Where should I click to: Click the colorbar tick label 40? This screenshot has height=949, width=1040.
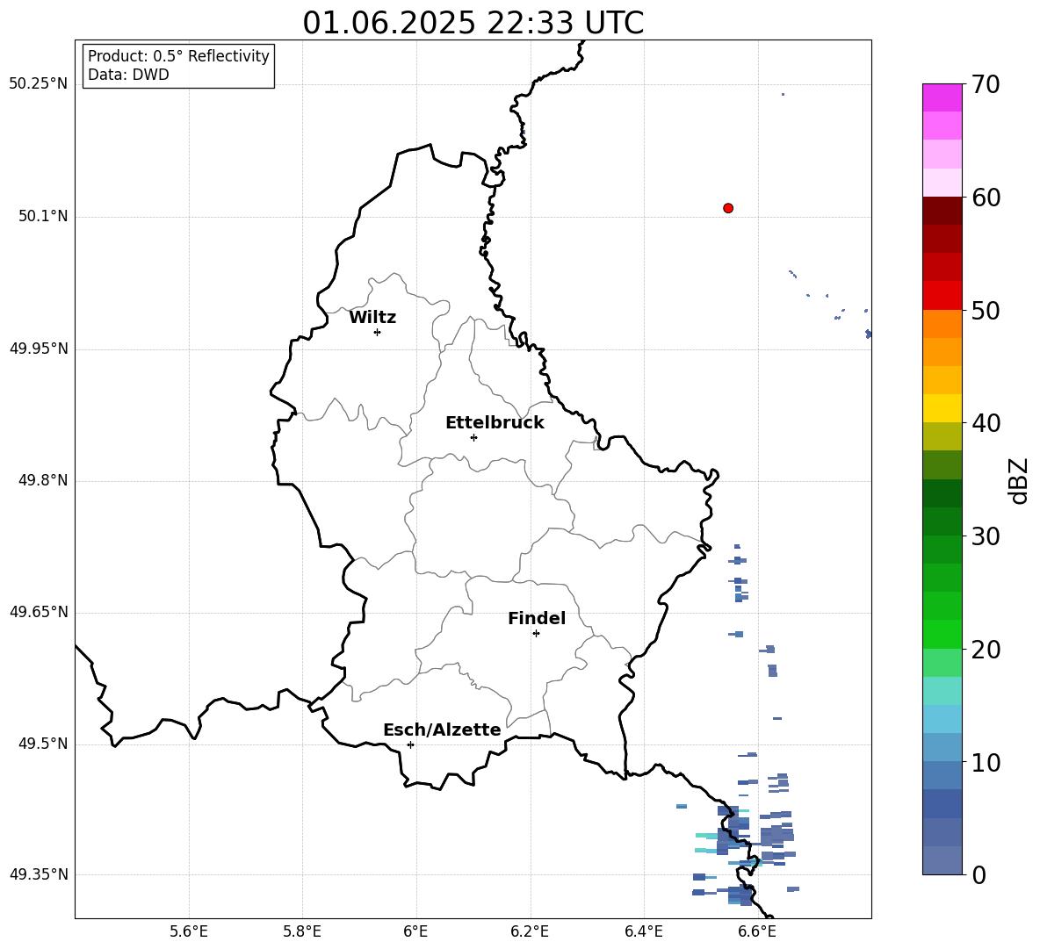click(x=986, y=423)
